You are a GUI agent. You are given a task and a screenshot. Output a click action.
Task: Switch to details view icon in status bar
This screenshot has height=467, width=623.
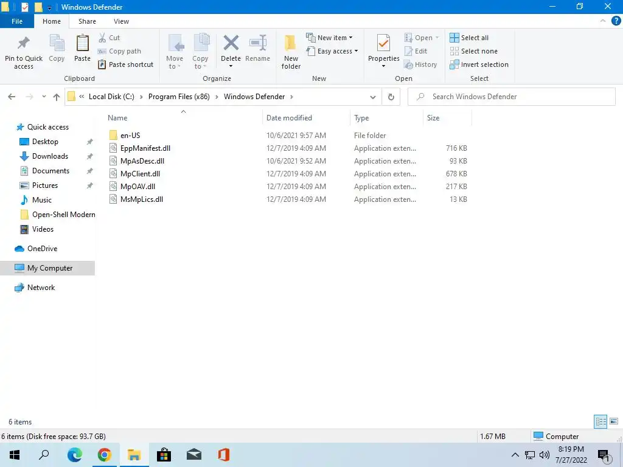600,421
